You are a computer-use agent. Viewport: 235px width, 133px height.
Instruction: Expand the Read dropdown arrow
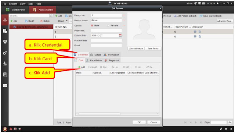[66, 21]
